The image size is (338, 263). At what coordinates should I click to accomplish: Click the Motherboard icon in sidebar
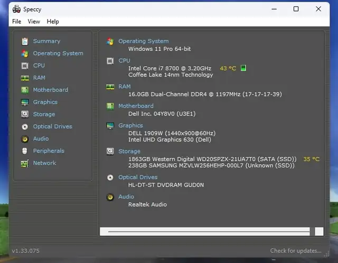[25, 90]
